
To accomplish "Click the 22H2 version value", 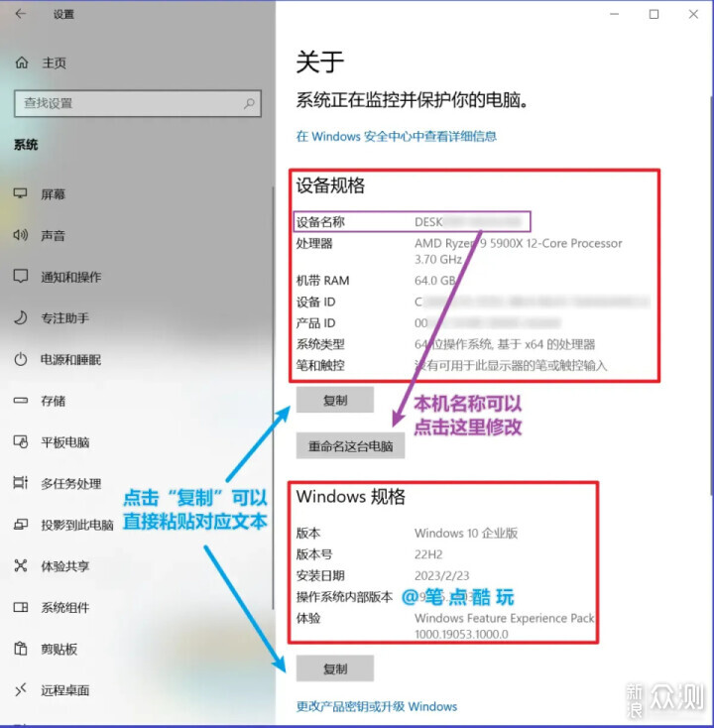I will (428, 554).
